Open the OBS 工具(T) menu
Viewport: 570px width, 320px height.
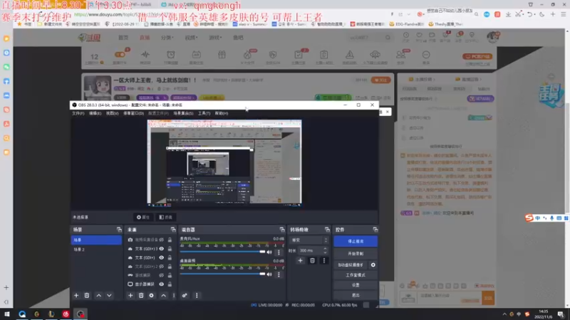click(204, 113)
